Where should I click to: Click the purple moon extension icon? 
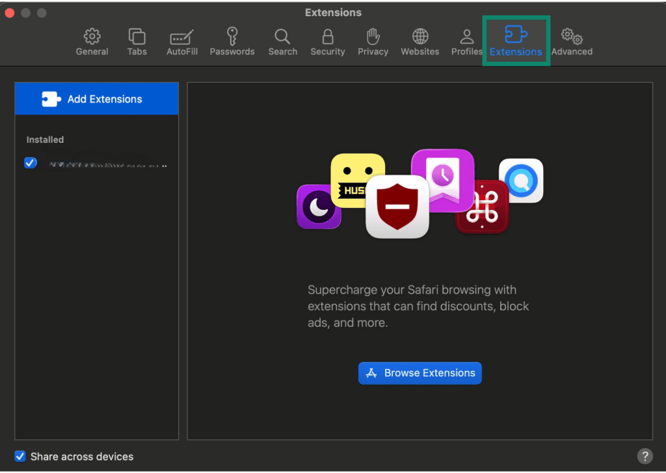click(319, 207)
